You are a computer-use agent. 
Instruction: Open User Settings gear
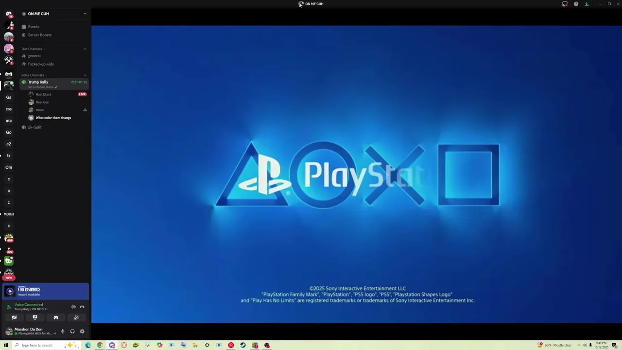tap(82, 332)
